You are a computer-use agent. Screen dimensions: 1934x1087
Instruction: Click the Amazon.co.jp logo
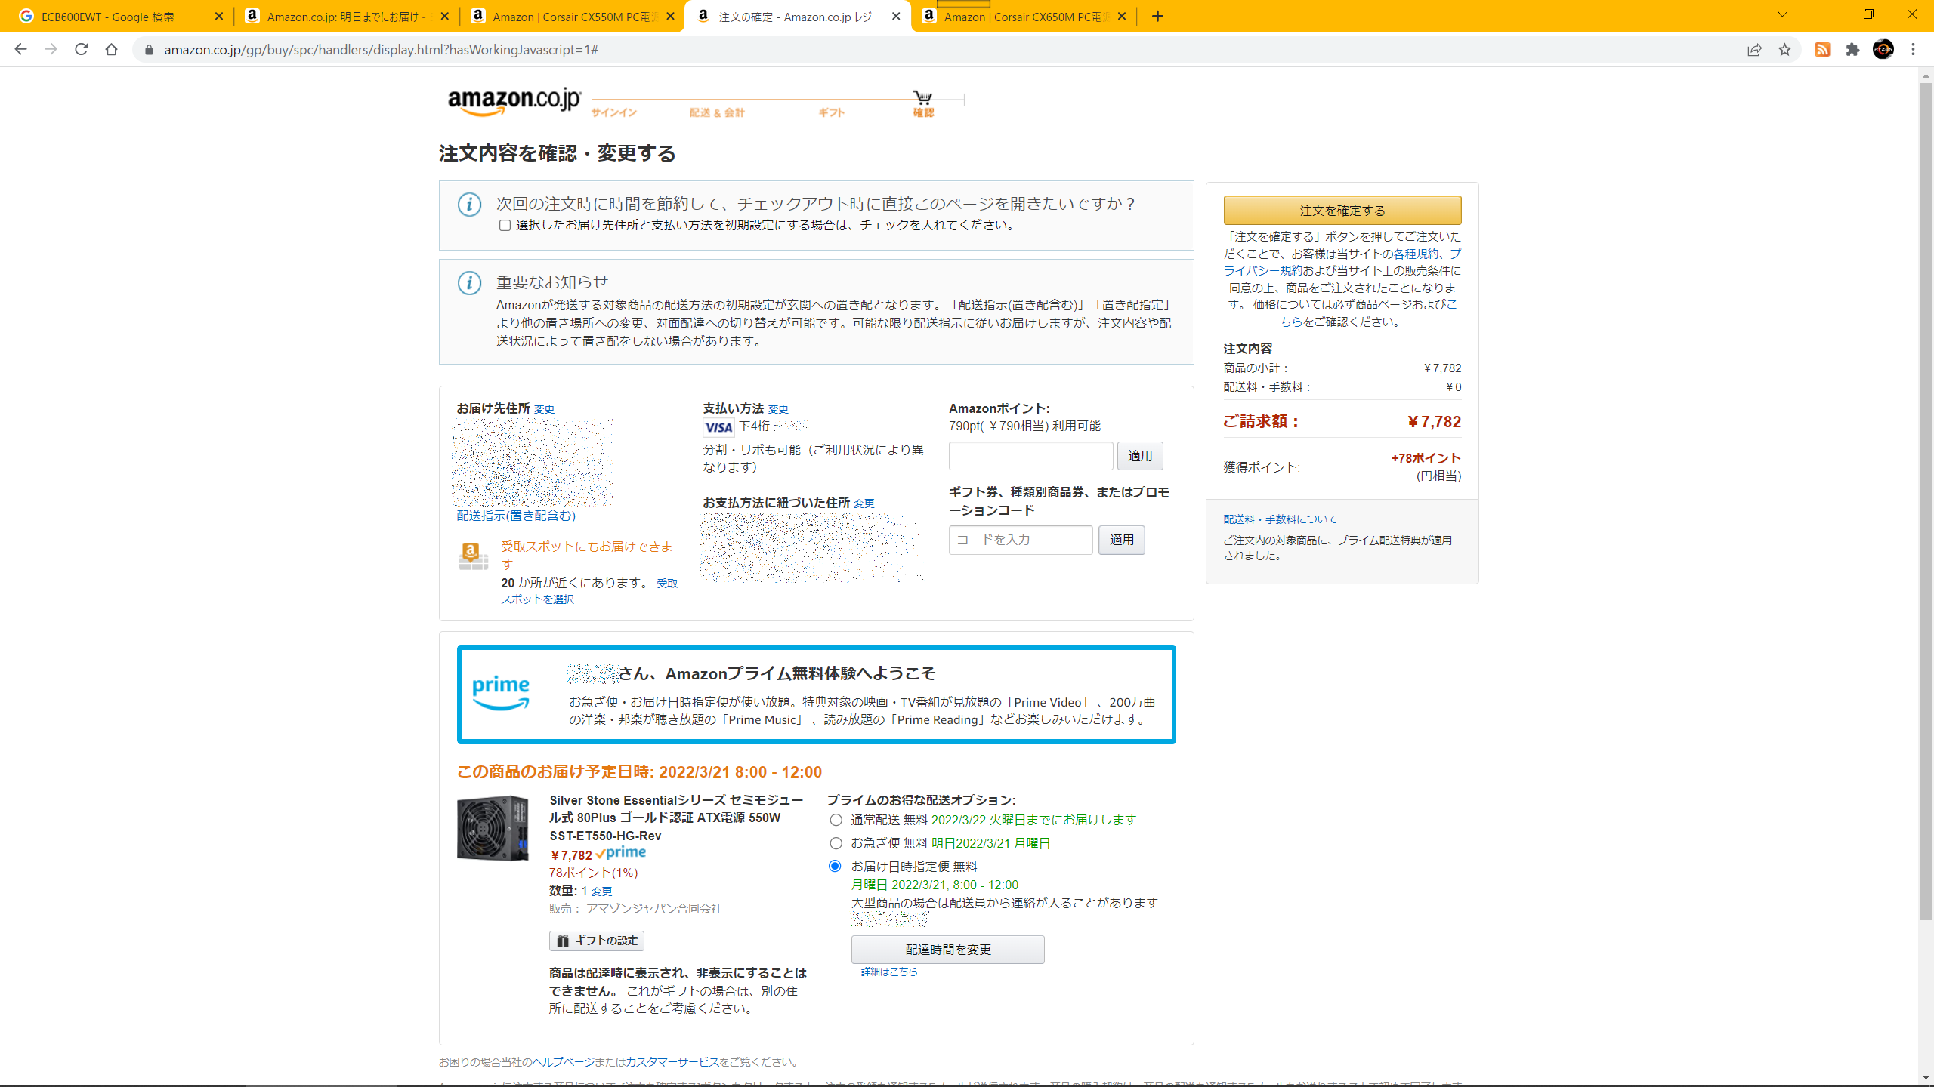514,102
